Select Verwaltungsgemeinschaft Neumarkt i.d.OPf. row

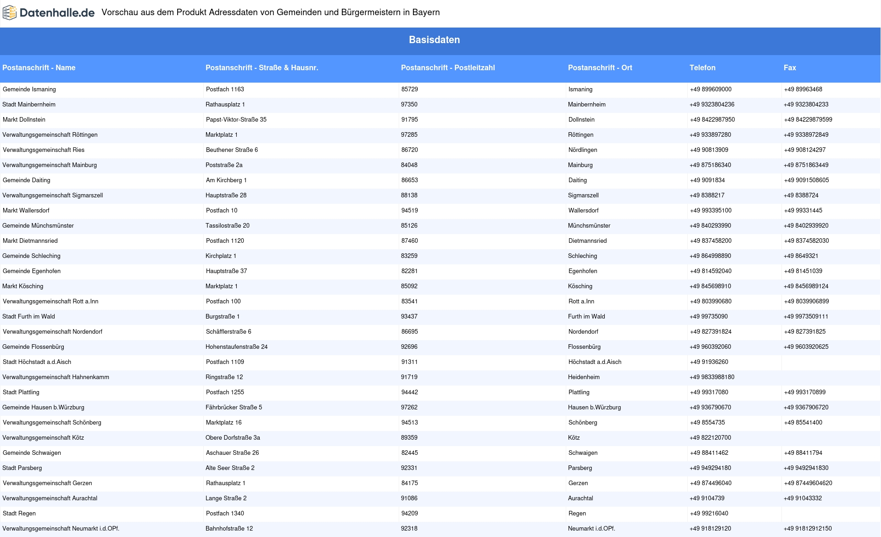(x=61, y=529)
